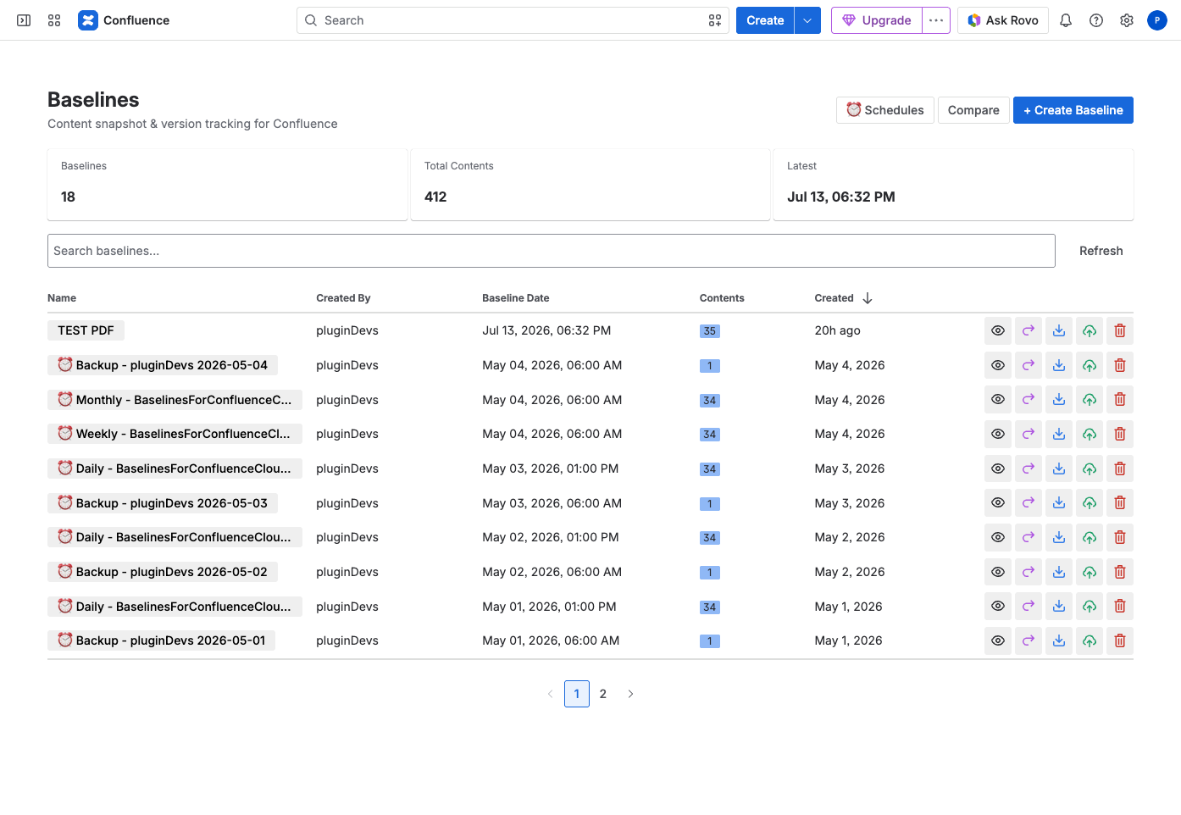Delete Backup - pluginDevs 2026-05-03 baseline
This screenshot has height=815, width=1181.
point(1120,502)
